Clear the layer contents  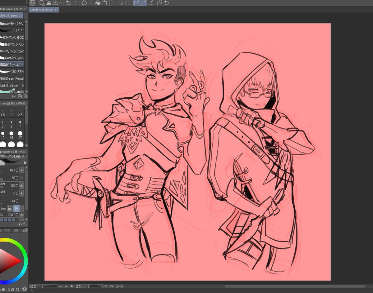(x=84, y=3)
